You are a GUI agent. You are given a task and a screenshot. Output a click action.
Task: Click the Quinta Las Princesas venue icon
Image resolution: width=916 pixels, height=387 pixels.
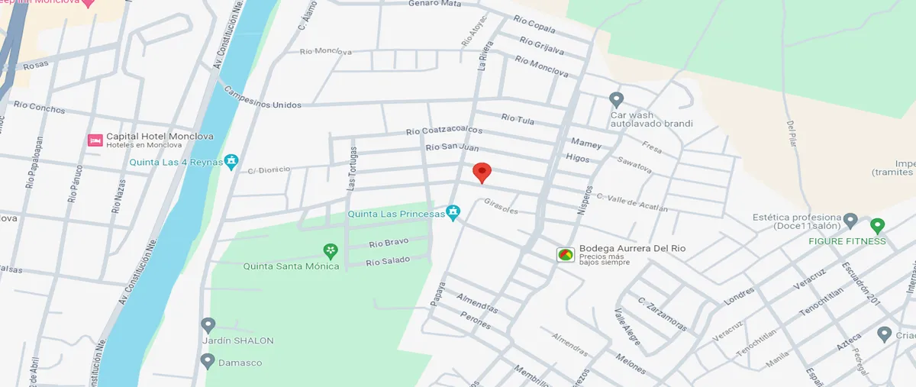pyautogui.click(x=453, y=213)
